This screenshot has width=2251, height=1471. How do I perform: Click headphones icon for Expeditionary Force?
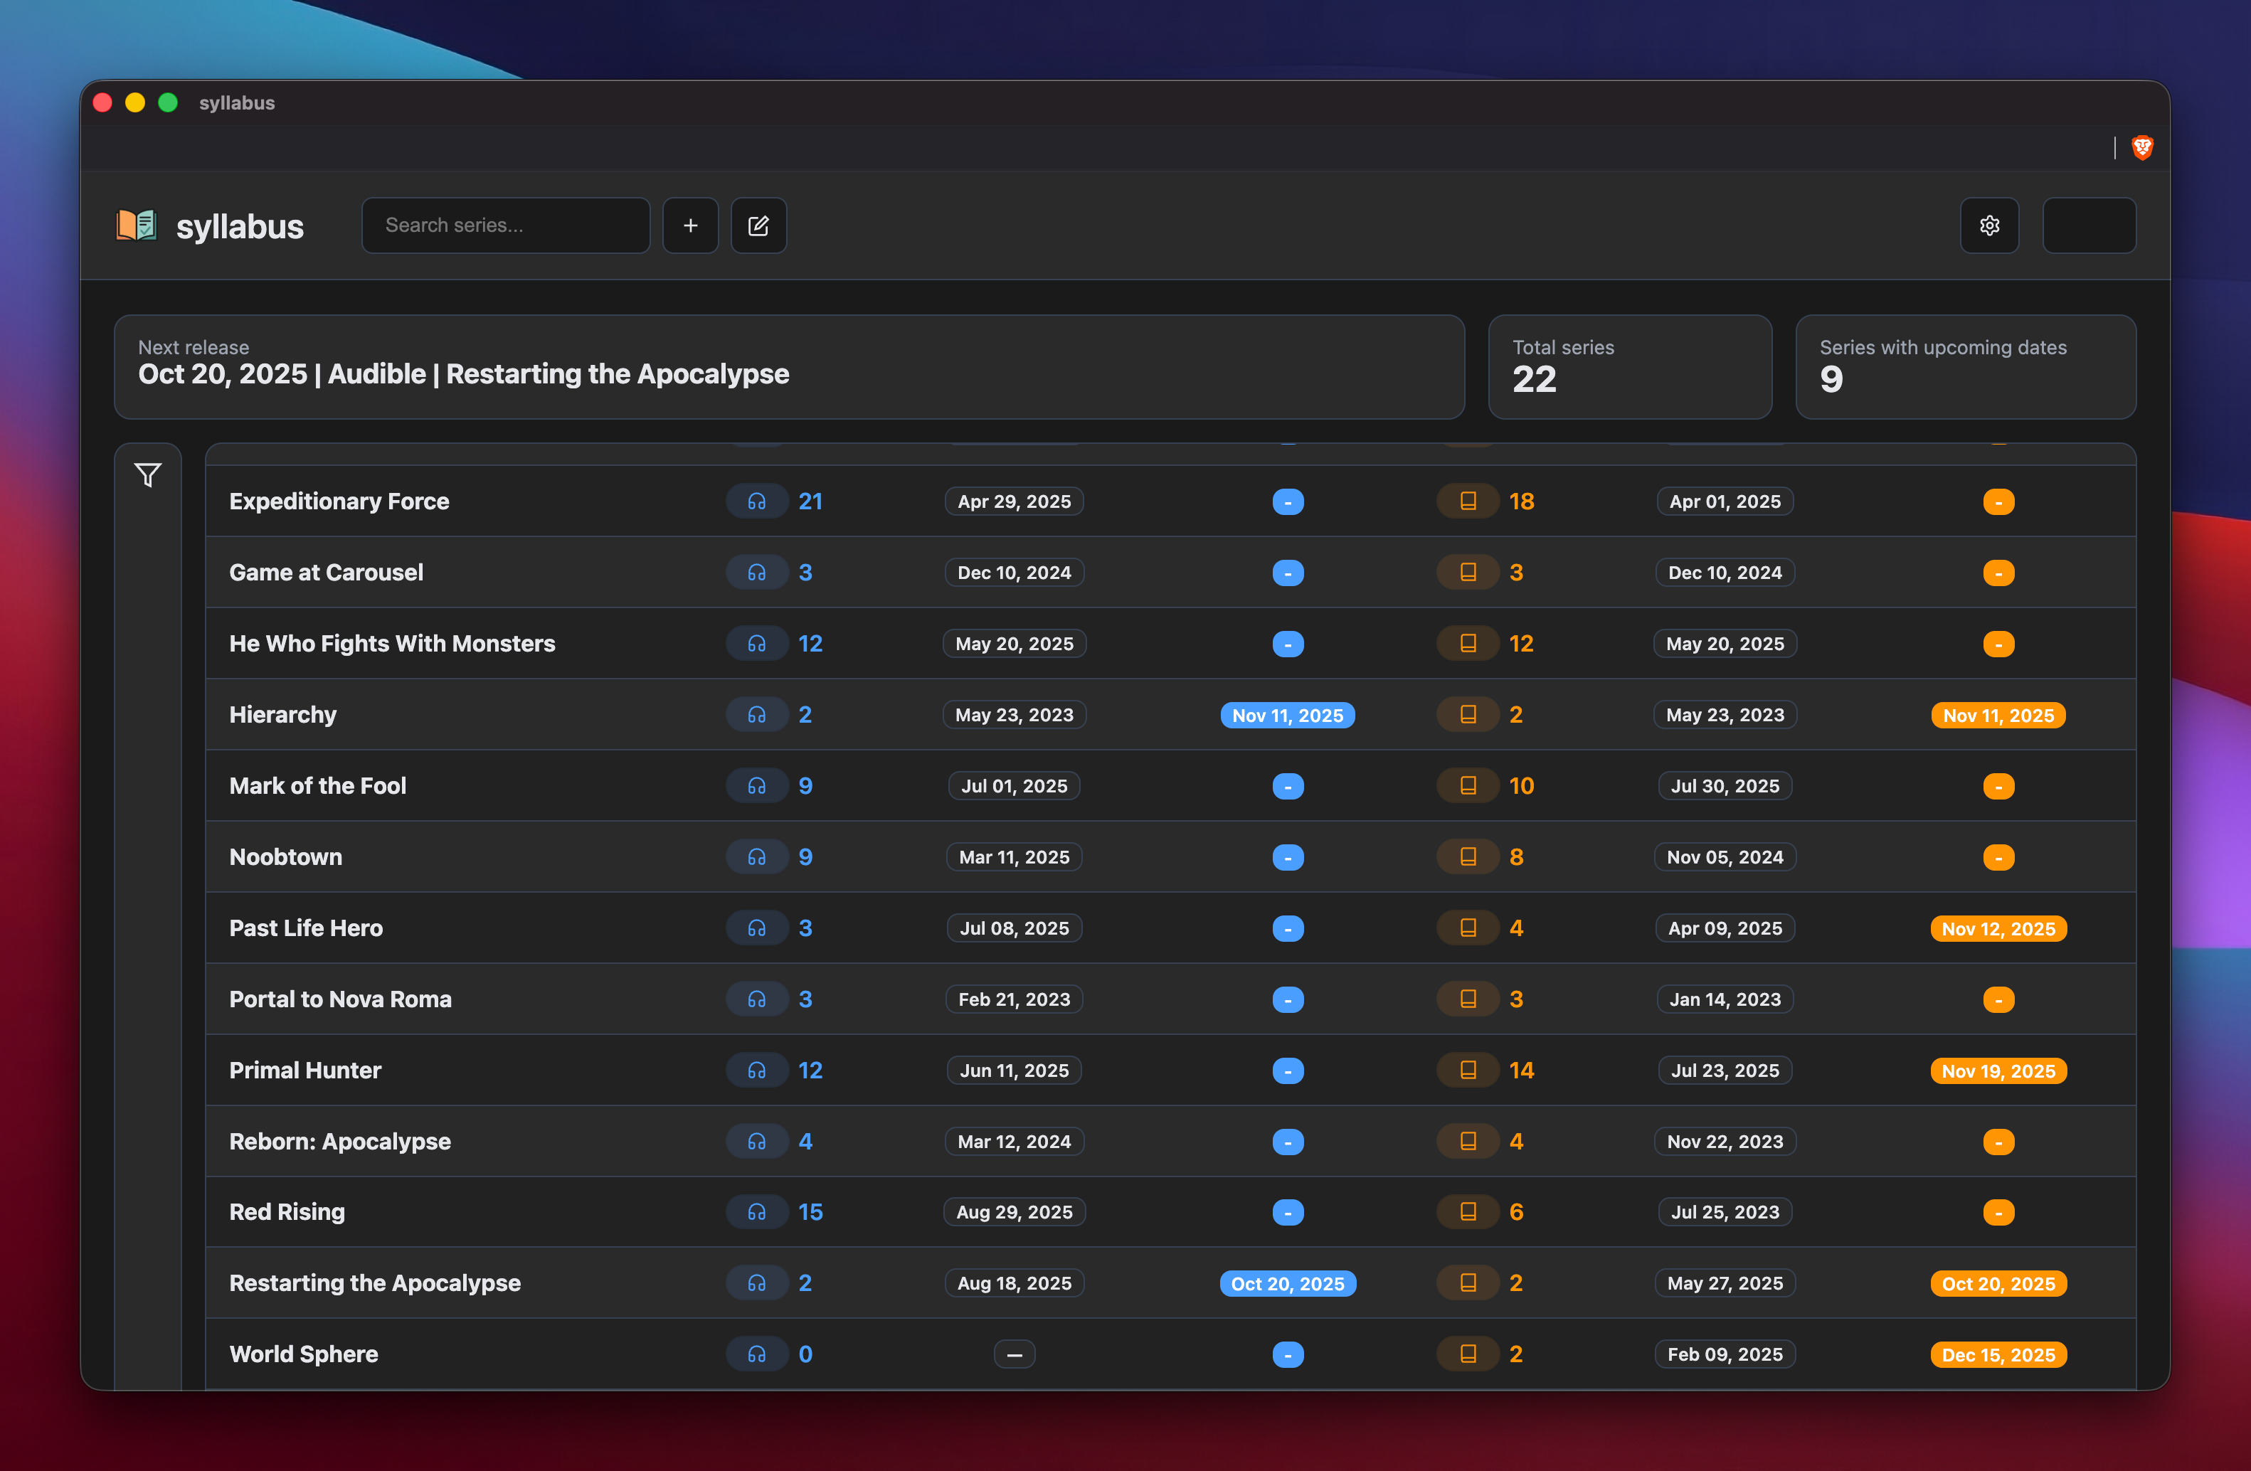[x=757, y=501]
